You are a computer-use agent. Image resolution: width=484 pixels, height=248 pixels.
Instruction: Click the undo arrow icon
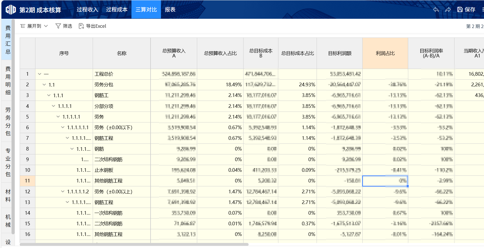[x=436, y=10]
